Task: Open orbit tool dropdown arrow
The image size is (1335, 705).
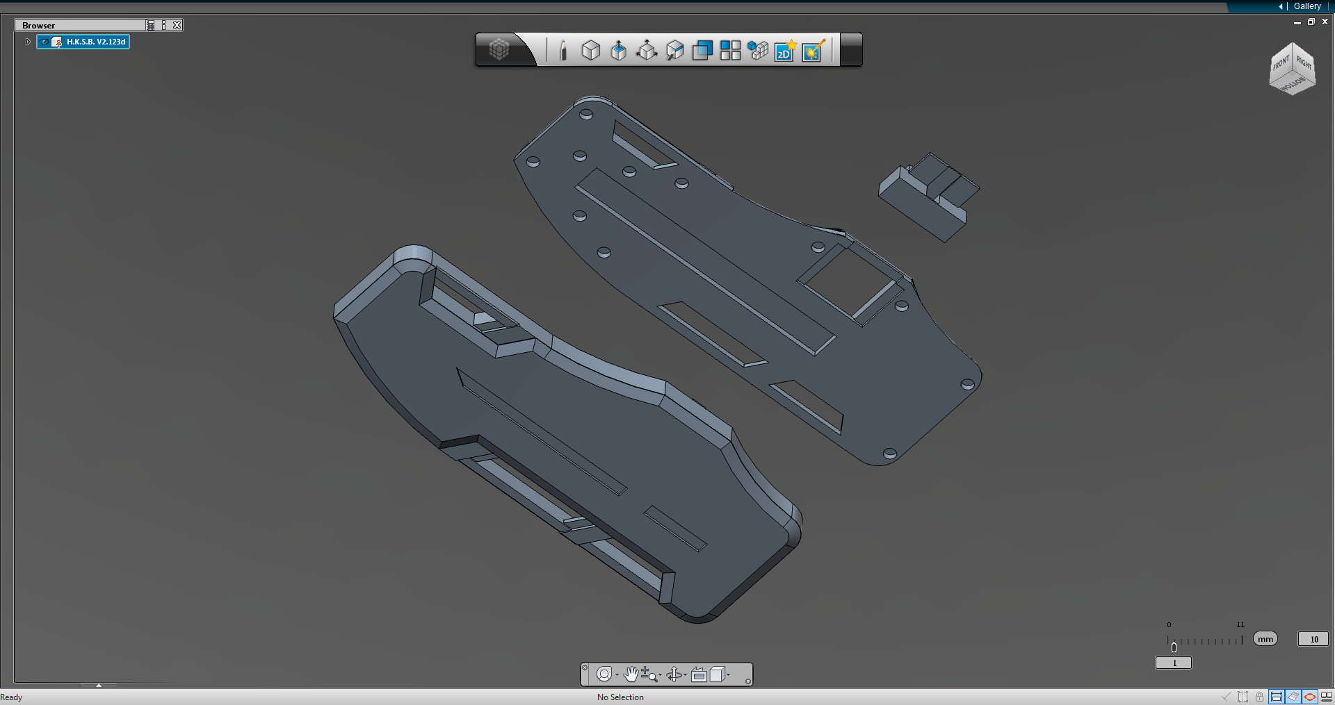Action: (x=685, y=674)
